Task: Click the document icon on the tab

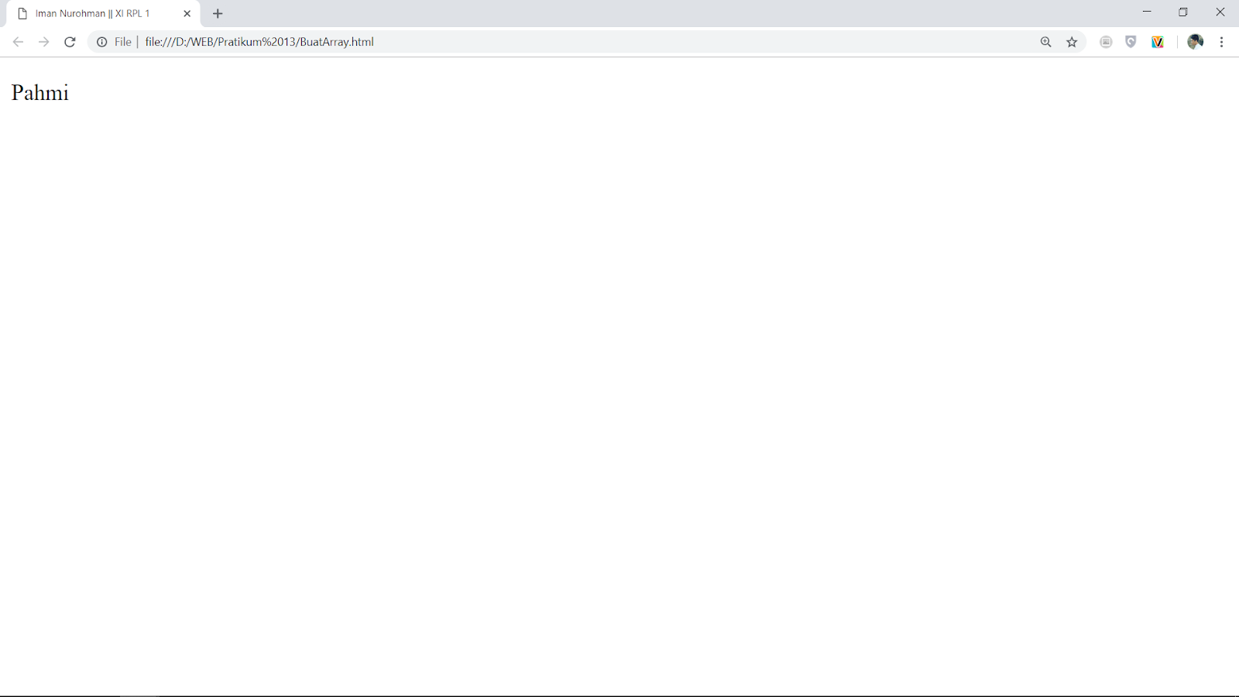Action: (x=24, y=13)
